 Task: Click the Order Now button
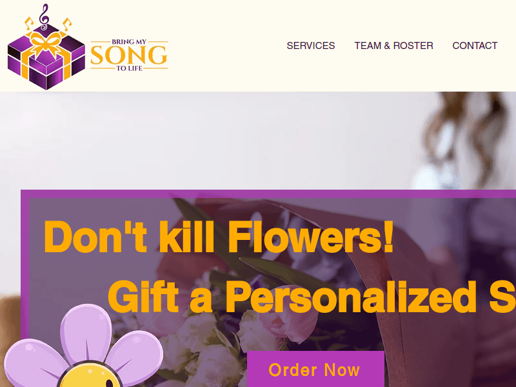click(x=315, y=369)
